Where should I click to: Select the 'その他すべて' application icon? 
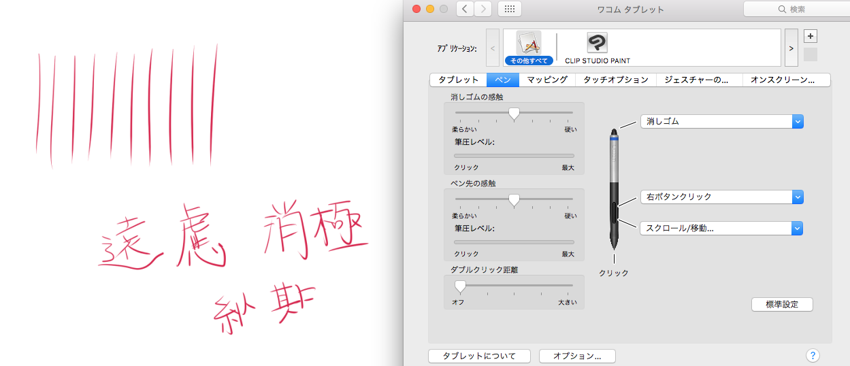coord(529,48)
